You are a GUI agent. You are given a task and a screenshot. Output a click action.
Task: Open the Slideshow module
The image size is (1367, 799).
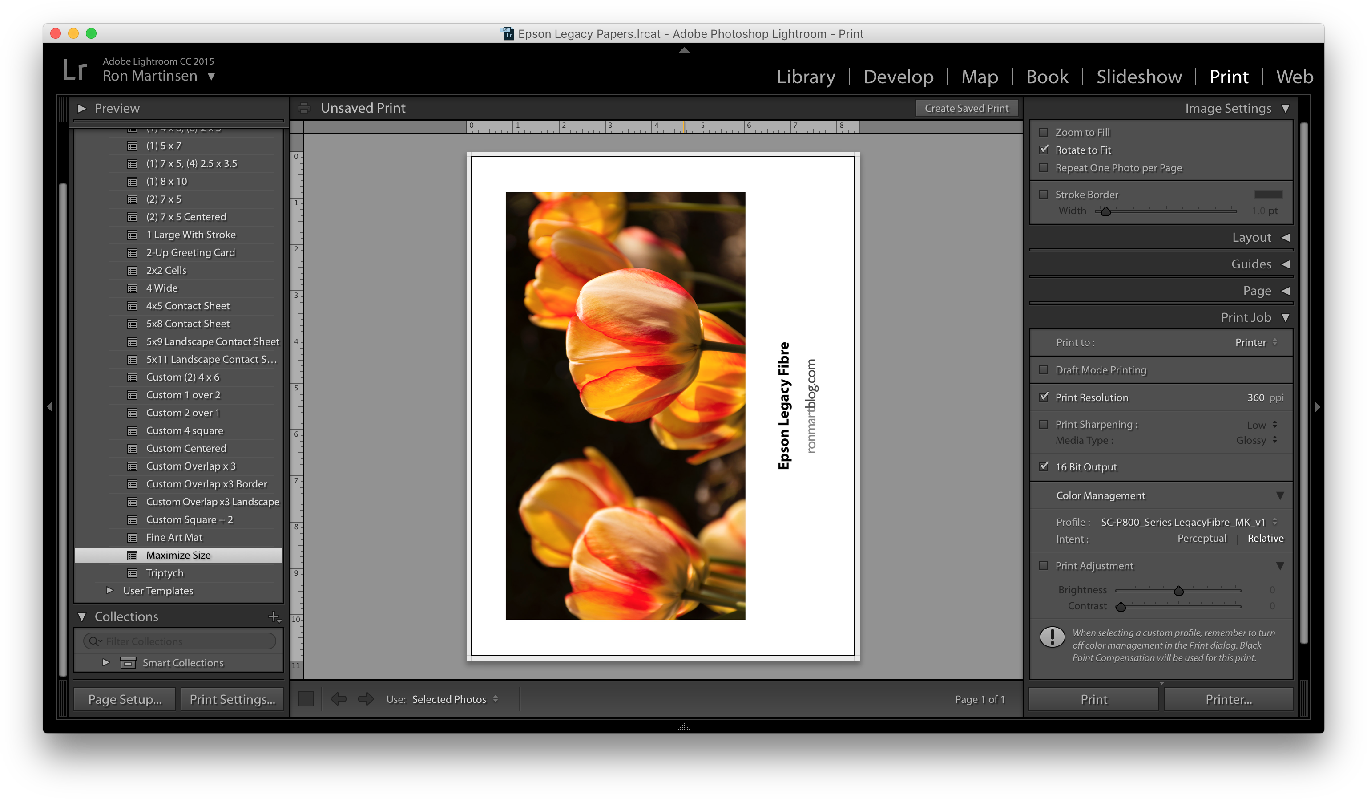point(1139,77)
